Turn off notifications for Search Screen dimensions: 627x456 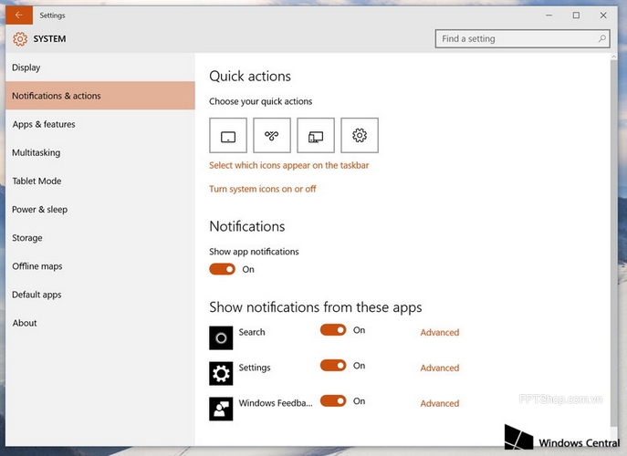point(333,330)
